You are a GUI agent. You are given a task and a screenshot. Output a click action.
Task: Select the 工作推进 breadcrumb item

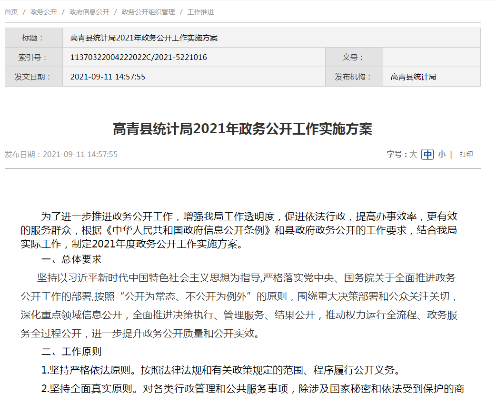[x=200, y=12]
